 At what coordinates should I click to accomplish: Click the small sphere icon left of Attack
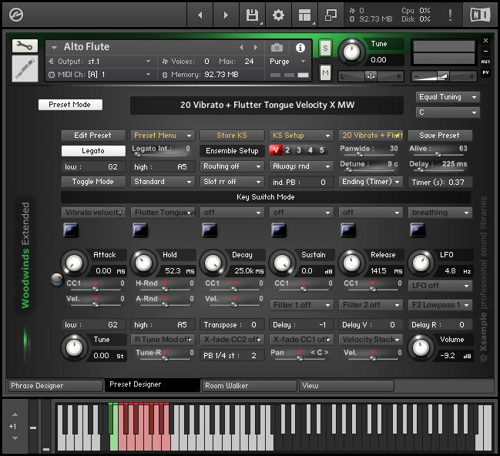[57, 279]
